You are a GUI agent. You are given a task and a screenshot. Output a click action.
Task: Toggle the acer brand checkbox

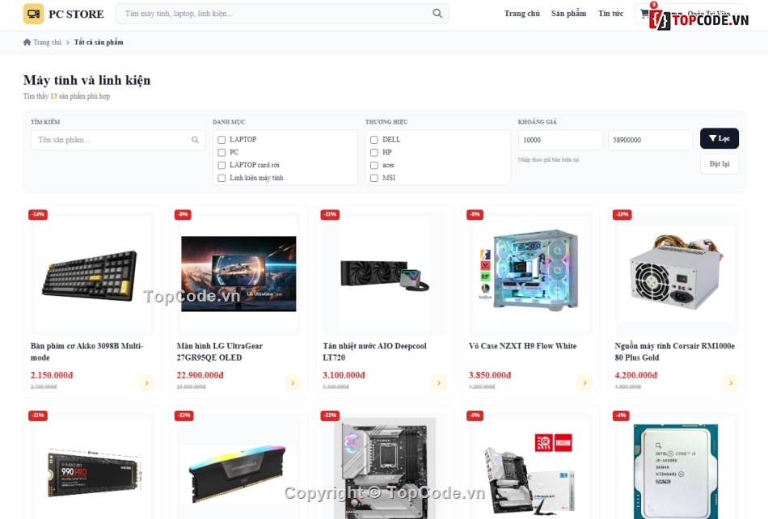(x=374, y=166)
